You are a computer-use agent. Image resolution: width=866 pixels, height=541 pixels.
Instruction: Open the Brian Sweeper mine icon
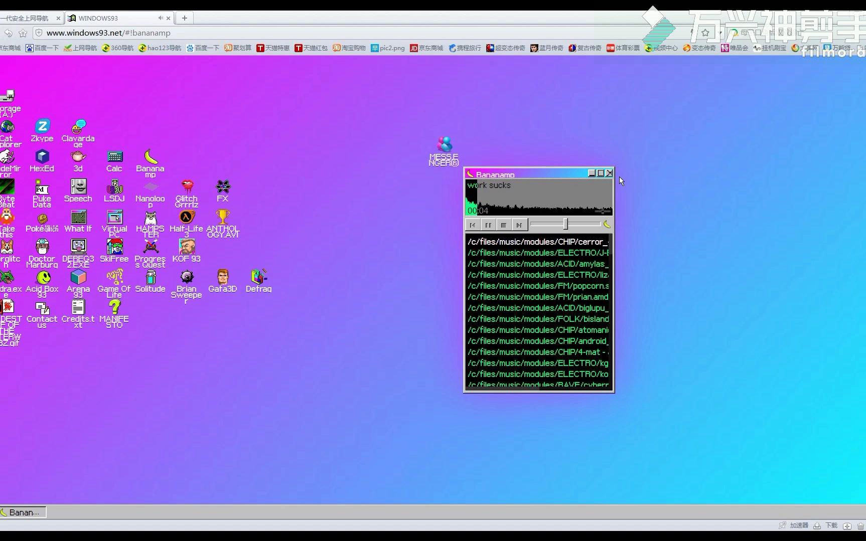tap(187, 286)
